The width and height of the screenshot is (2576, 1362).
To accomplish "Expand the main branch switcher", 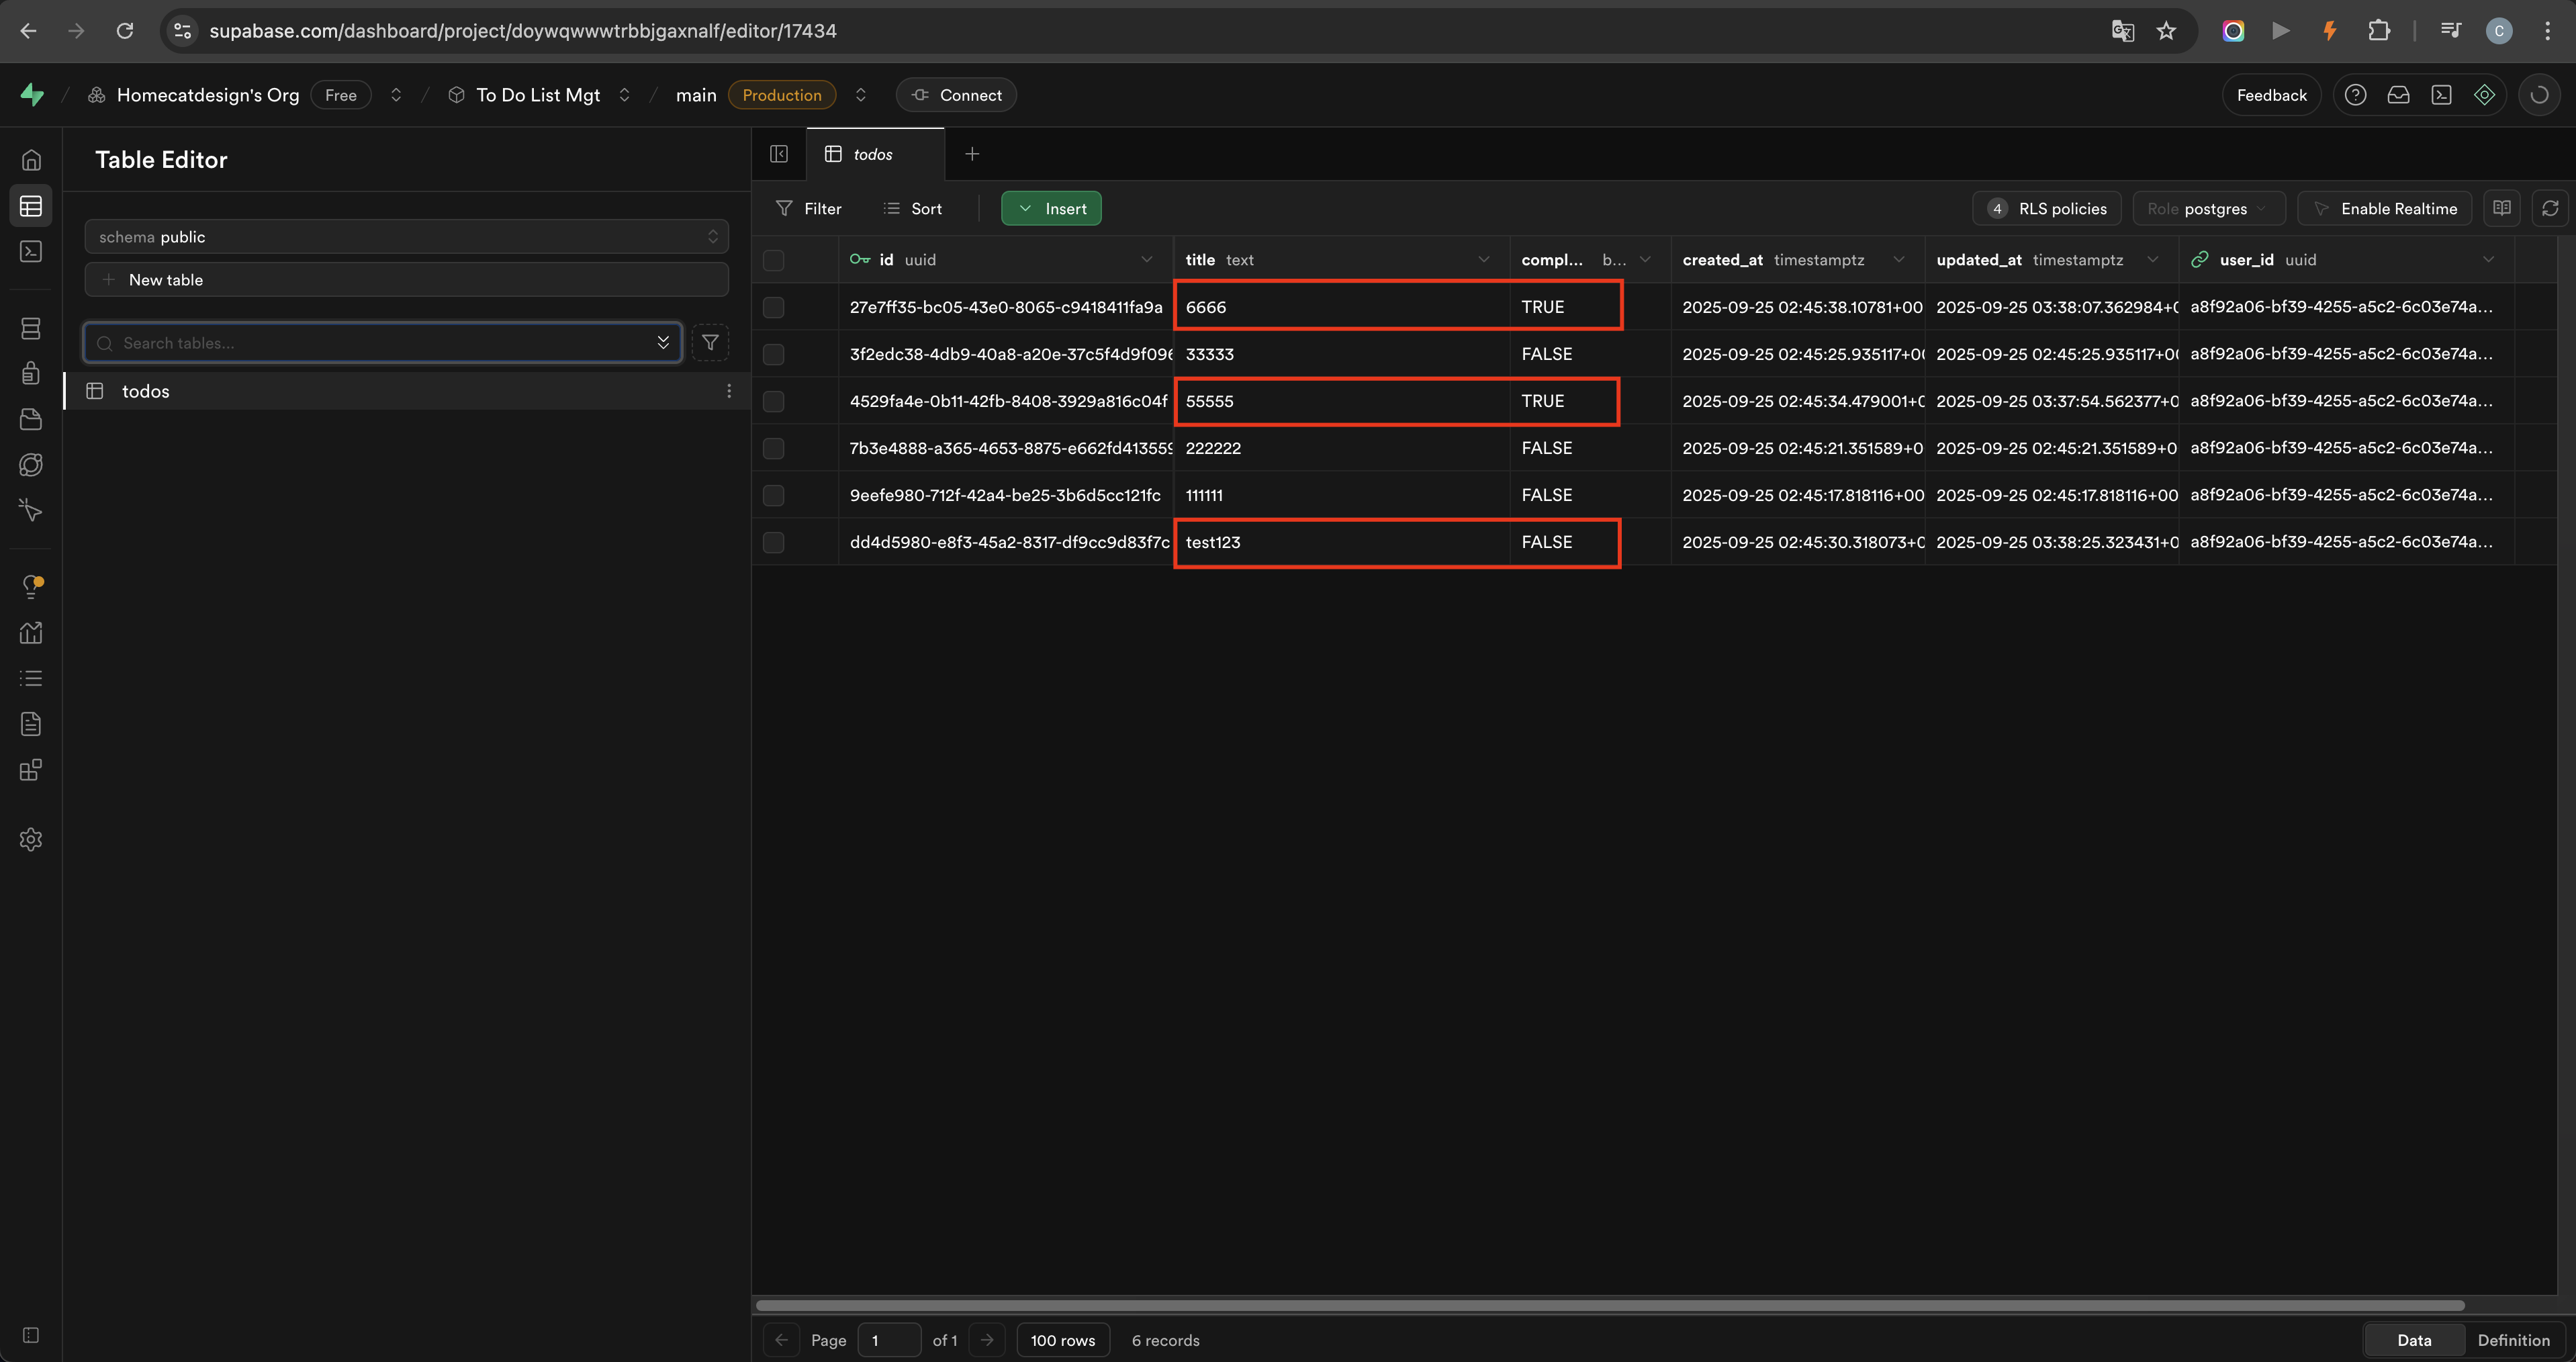I will point(860,95).
